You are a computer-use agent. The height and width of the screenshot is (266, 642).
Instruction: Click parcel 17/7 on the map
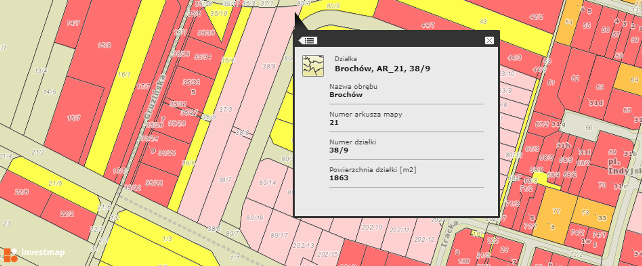[143, 86]
